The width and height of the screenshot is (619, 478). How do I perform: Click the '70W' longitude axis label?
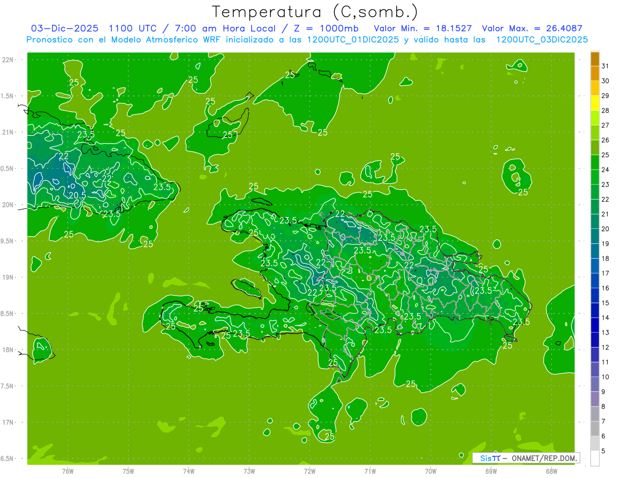pyautogui.click(x=431, y=471)
